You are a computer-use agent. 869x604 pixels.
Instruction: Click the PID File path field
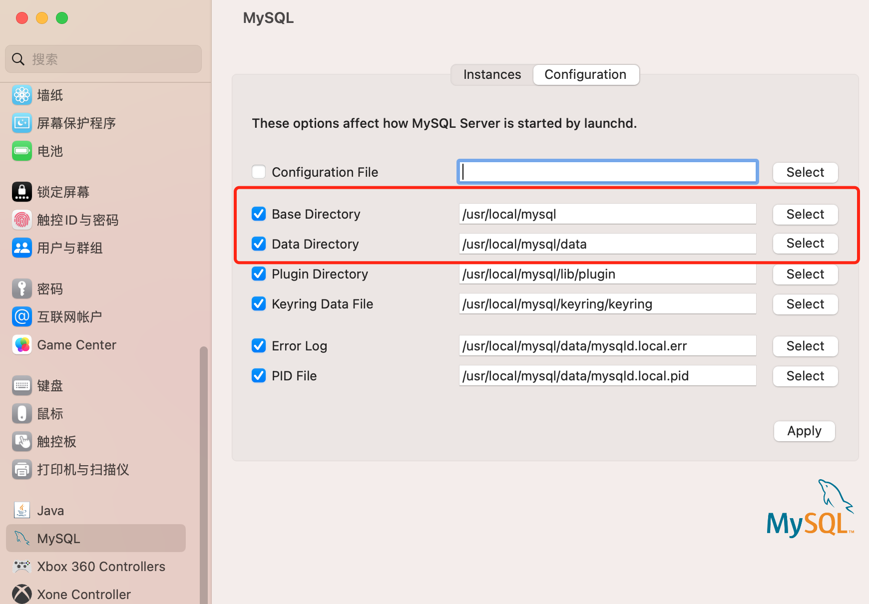click(x=607, y=375)
